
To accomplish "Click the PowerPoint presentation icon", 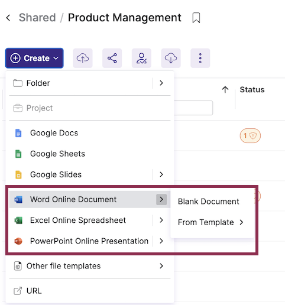I will point(18,241).
